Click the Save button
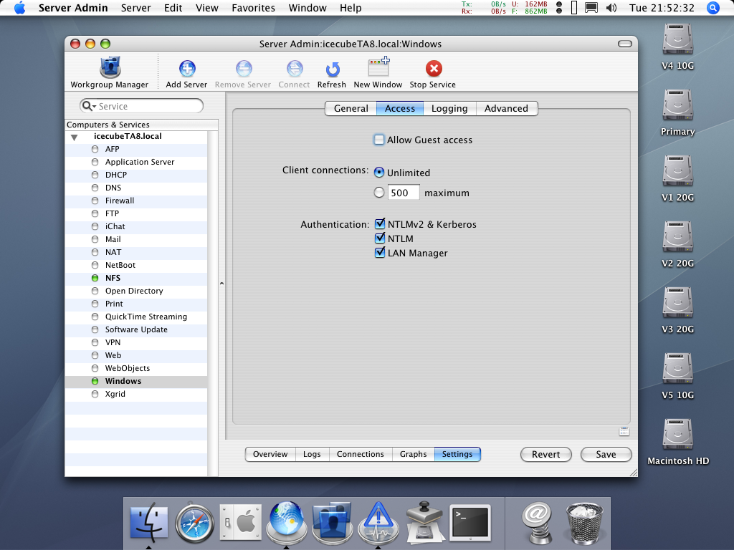The image size is (734, 550). click(x=606, y=455)
